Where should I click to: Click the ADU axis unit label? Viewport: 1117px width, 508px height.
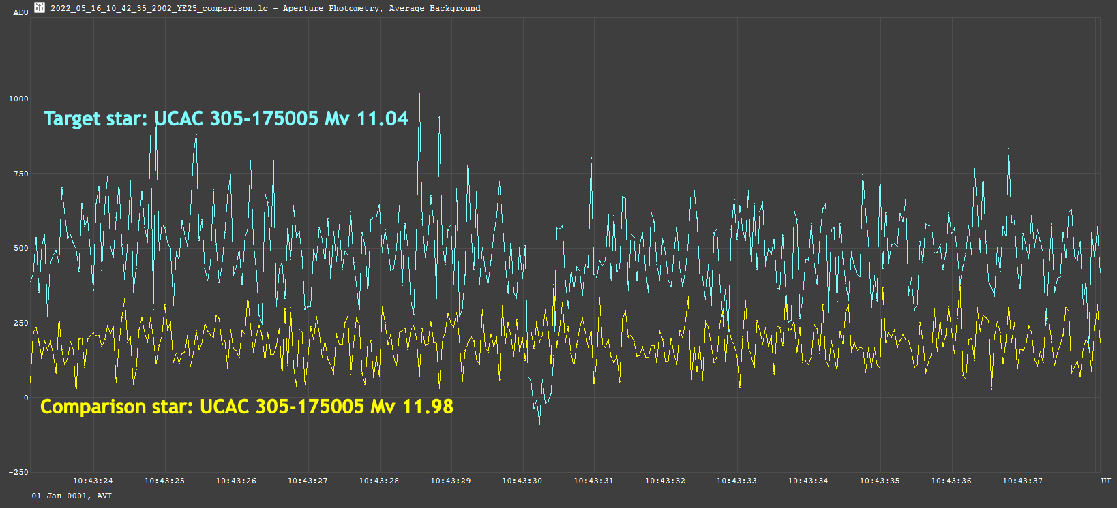click(21, 12)
